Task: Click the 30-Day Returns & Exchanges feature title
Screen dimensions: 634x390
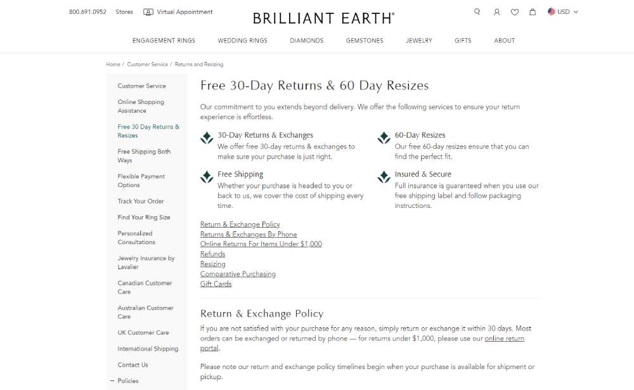Action: tap(265, 135)
